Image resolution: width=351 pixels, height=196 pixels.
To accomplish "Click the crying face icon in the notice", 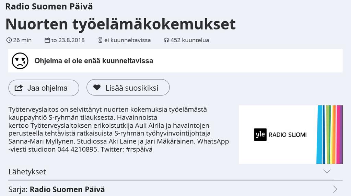I will 20,61.
